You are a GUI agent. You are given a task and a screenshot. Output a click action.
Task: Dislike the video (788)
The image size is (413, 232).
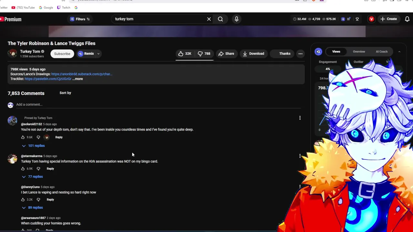204,54
